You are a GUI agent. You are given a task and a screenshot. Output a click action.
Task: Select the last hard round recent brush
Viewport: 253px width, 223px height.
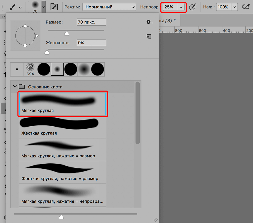tap(97, 69)
